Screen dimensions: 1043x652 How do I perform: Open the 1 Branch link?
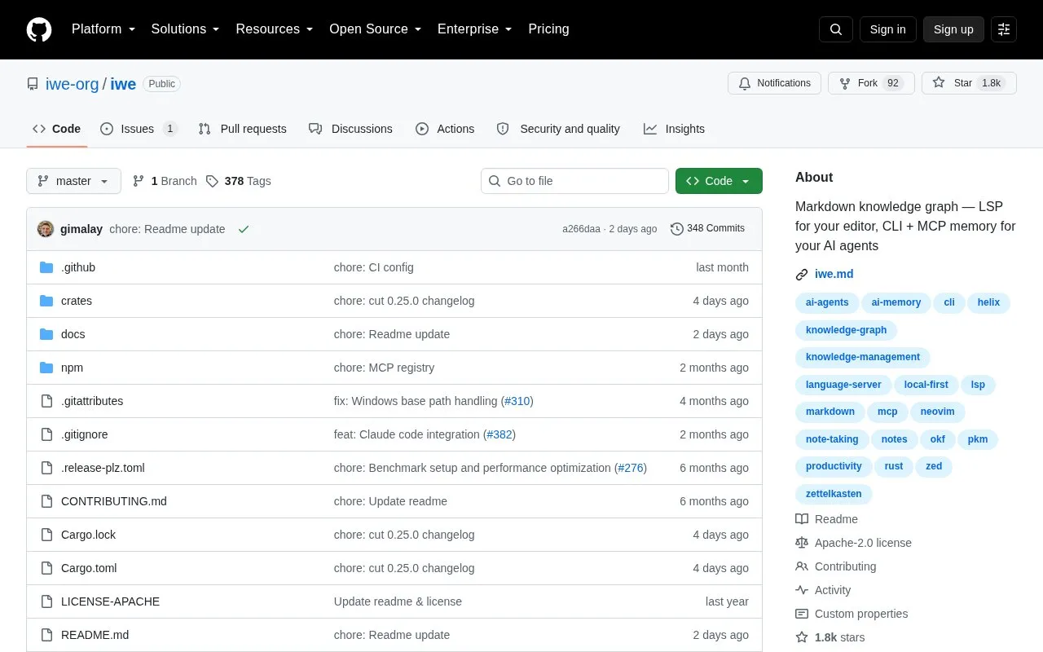165,181
